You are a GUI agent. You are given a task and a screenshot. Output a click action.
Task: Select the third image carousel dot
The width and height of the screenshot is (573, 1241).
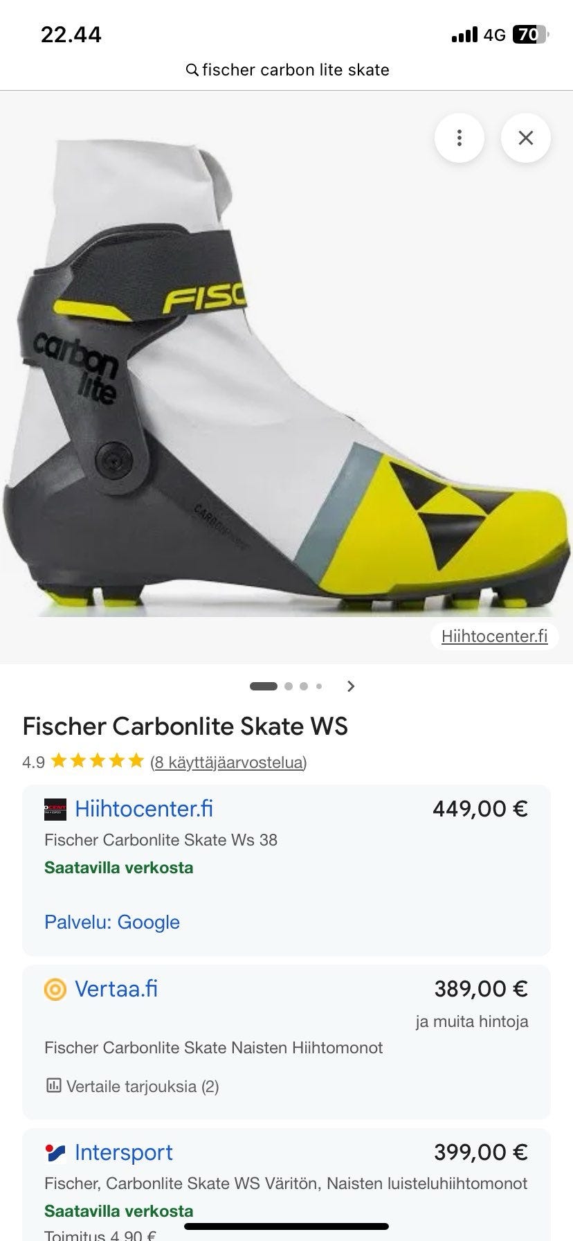[x=304, y=686]
